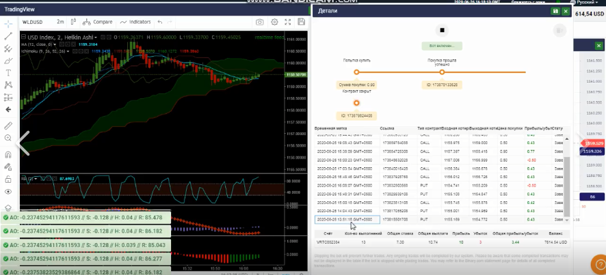
Task: Open chart settings gear
Action: coord(274,22)
